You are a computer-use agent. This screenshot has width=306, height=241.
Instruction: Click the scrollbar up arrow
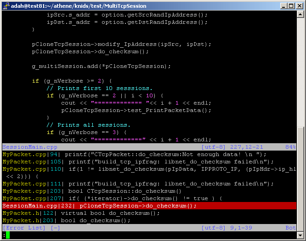(300, 14)
